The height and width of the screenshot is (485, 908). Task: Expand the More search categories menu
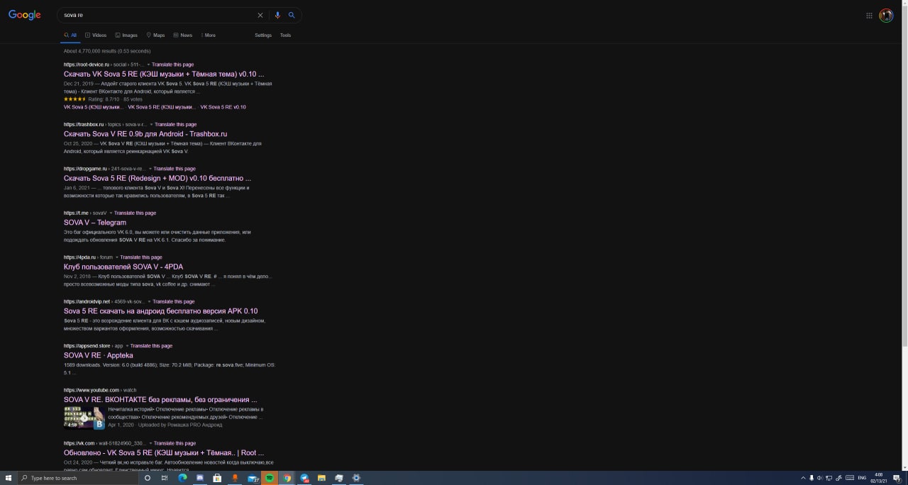pyautogui.click(x=209, y=35)
